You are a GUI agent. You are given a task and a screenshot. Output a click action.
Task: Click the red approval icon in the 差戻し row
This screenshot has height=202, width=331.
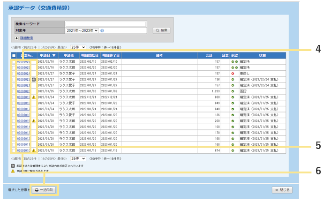click(x=233, y=73)
